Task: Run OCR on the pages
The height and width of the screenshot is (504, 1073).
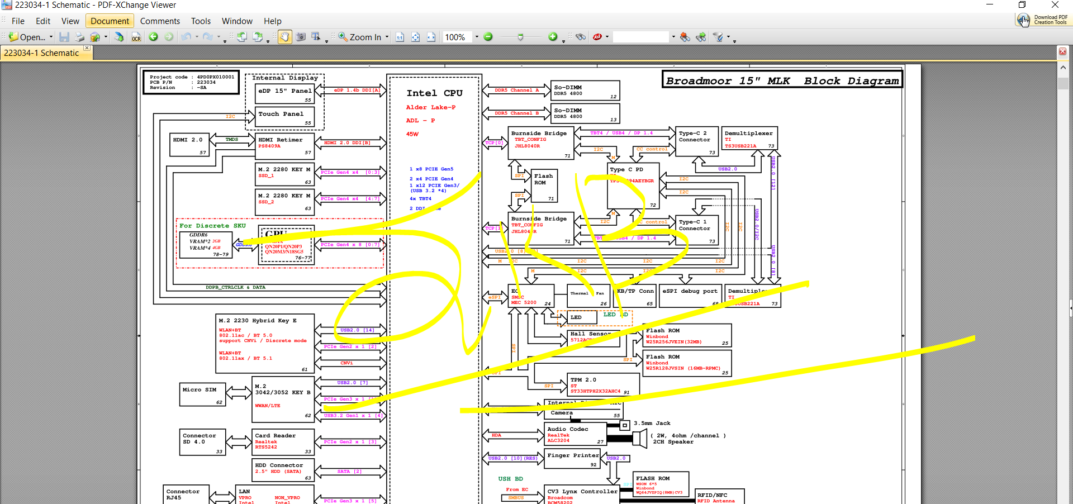Action: [x=136, y=37]
